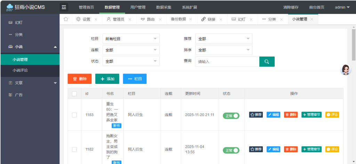Click 评论 button for book 1183
The image size is (356, 164).
click(332, 115)
